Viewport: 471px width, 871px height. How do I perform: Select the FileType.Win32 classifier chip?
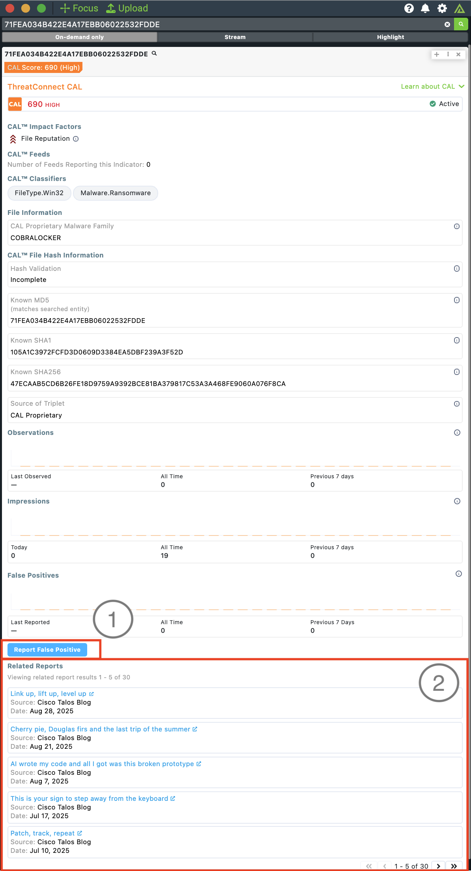(x=39, y=193)
